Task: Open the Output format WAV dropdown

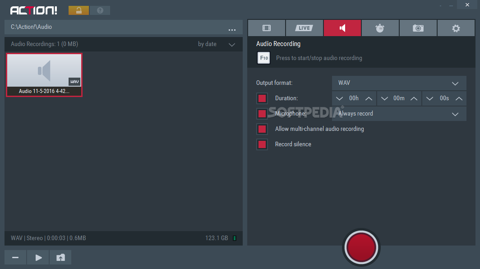Action: click(399, 83)
